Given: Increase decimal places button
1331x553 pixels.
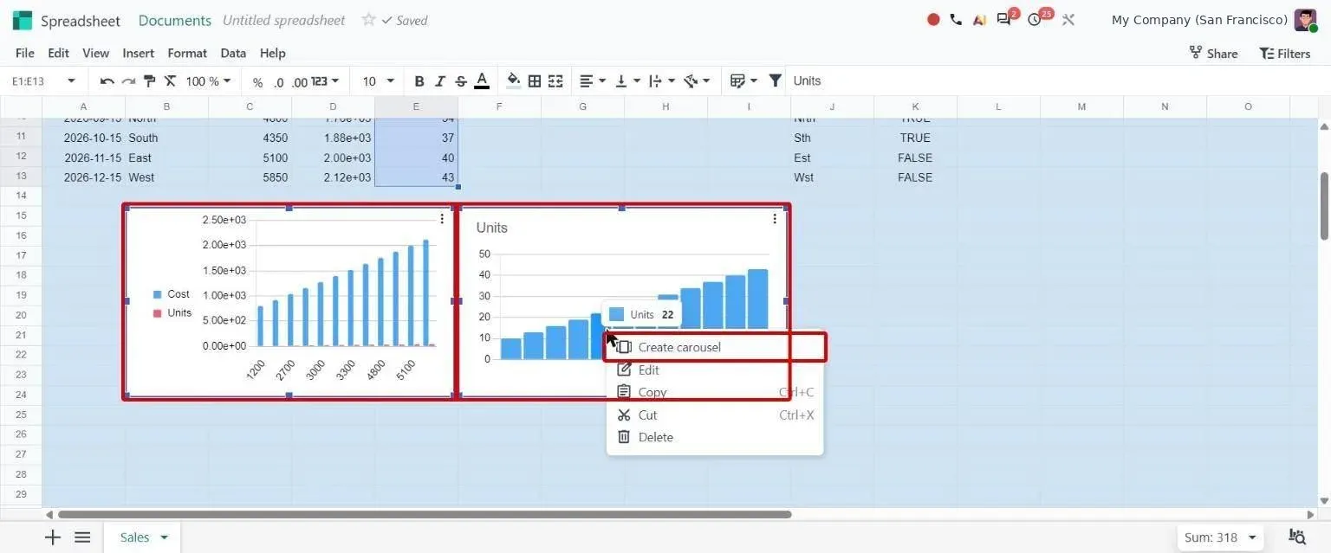Looking at the screenshot, I should 300,82.
